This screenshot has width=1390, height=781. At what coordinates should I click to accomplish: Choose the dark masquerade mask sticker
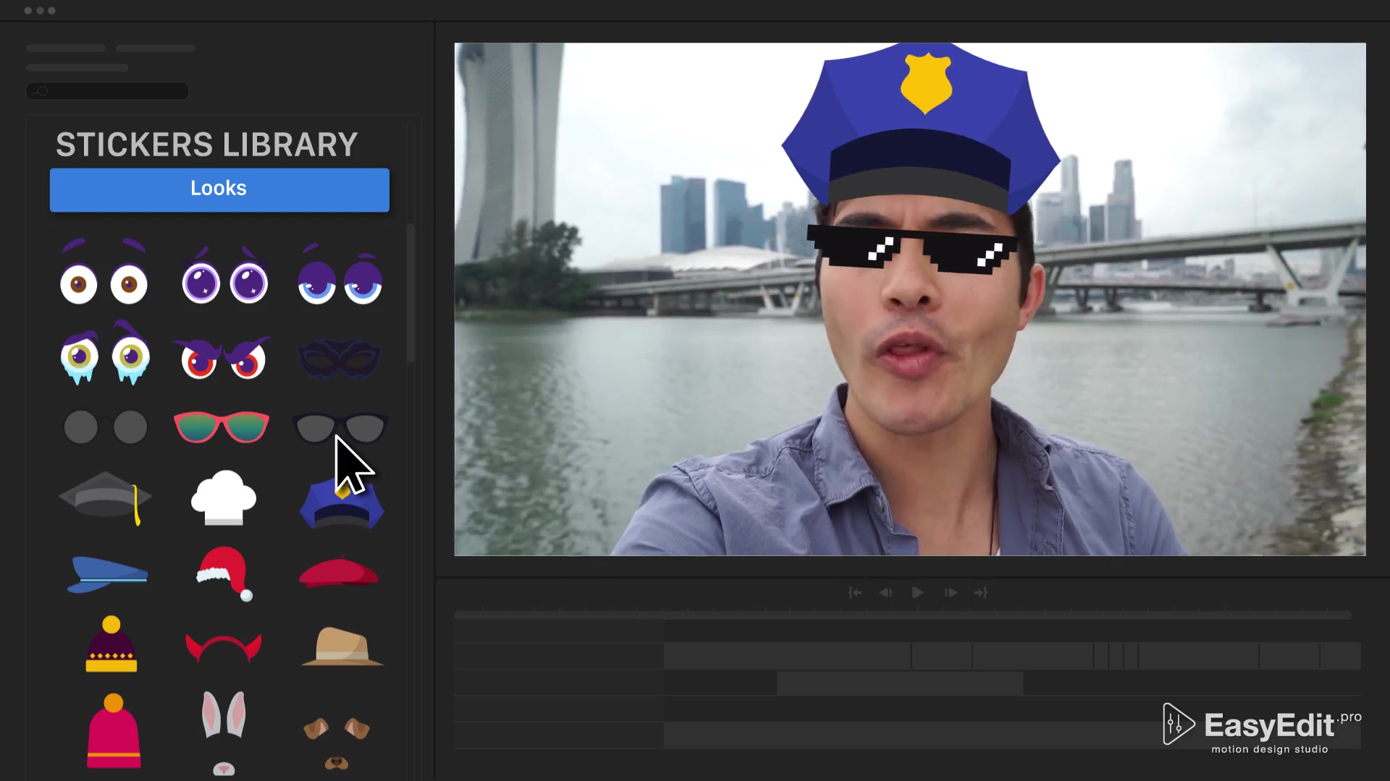[339, 359]
